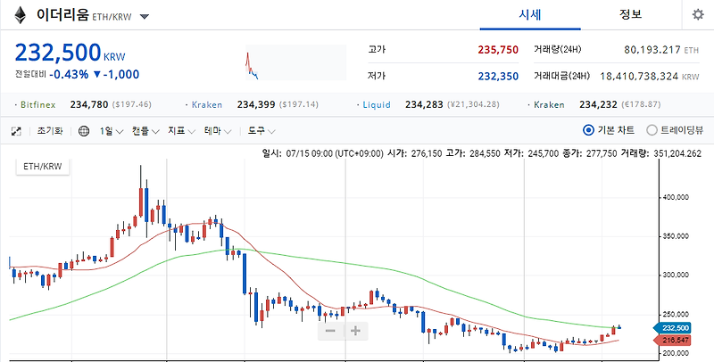Click the red 216,547 moving average tag
This screenshot has height=362, width=714.
pos(672,341)
